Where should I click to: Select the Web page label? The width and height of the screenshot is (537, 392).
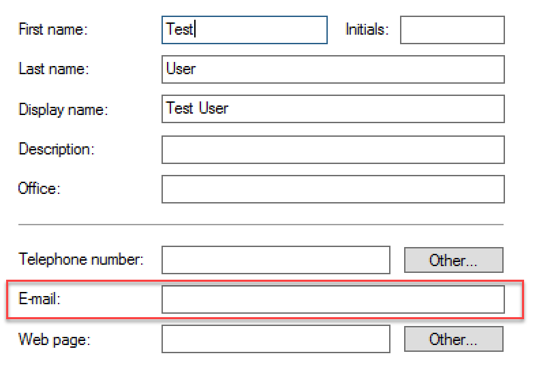(54, 340)
